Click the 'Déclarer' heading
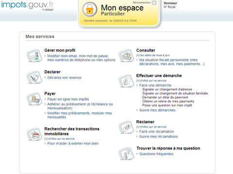Image resolution: width=233 pixels, height=174 pixels. (52, 72)
